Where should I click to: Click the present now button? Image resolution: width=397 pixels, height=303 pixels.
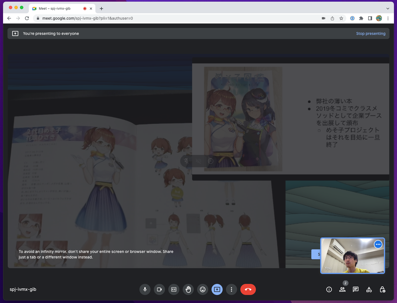(217, 289)
